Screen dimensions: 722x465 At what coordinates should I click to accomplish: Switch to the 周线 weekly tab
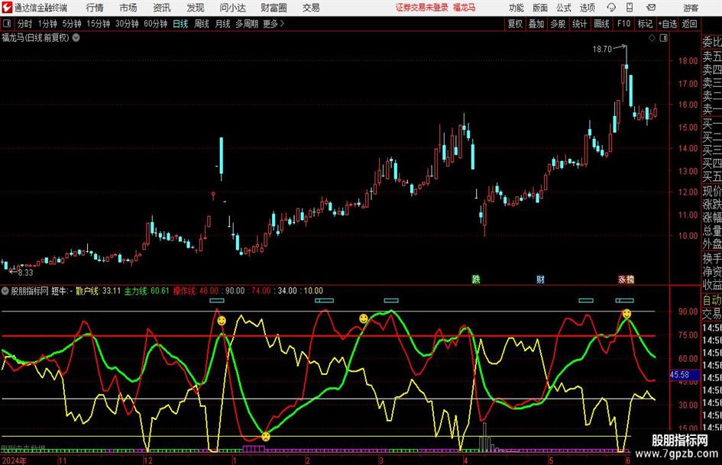point(202,24)
